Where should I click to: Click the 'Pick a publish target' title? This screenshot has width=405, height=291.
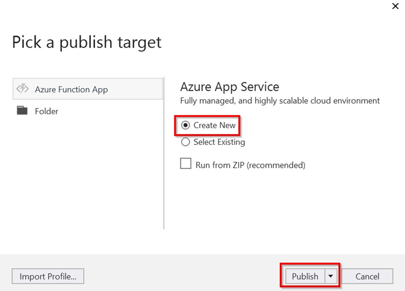(87, 42)
